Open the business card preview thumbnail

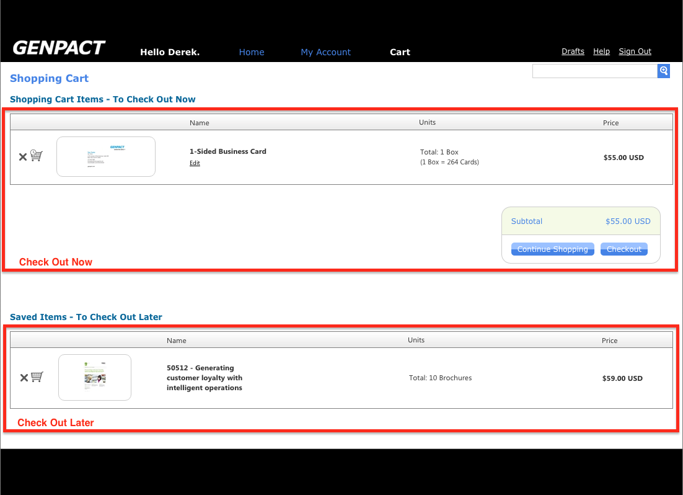106,156
